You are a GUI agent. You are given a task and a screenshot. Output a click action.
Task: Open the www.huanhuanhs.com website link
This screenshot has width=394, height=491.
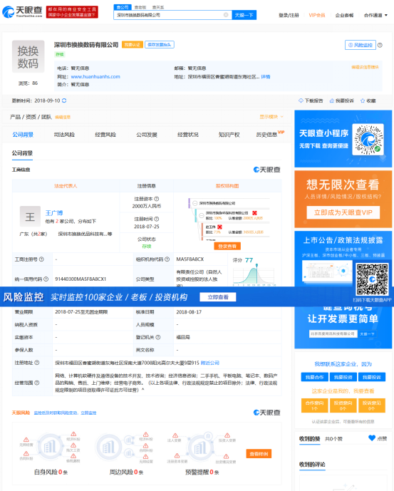(x=95, y=76)
